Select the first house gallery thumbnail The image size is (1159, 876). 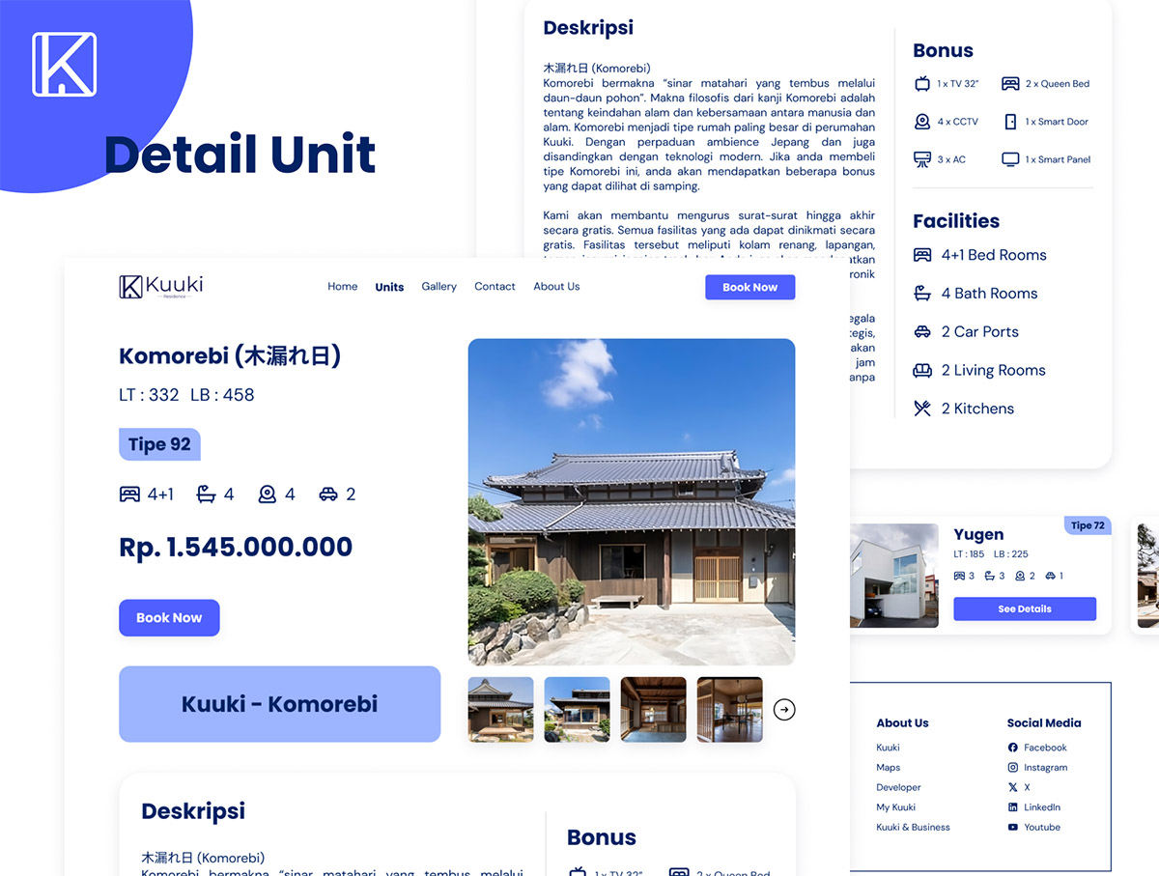500,710
